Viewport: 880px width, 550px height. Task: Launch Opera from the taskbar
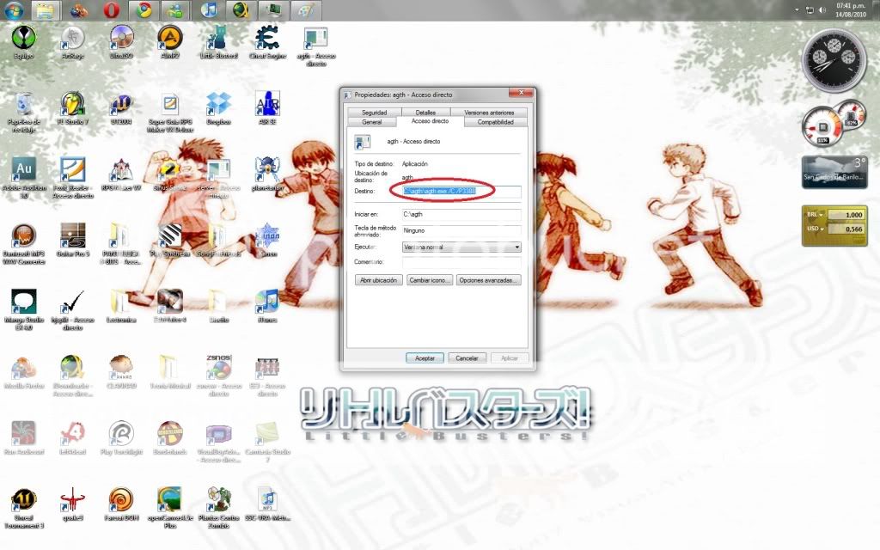click(x=111, y=10)
